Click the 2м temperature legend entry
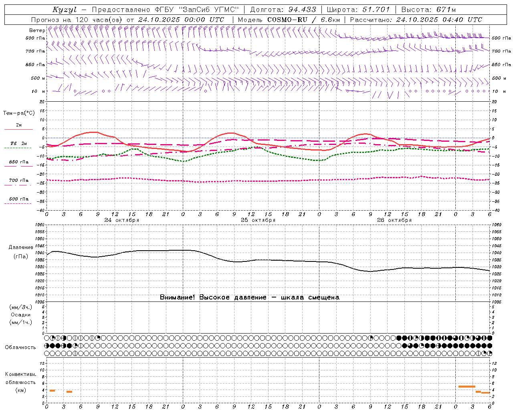 click(19, 125)
